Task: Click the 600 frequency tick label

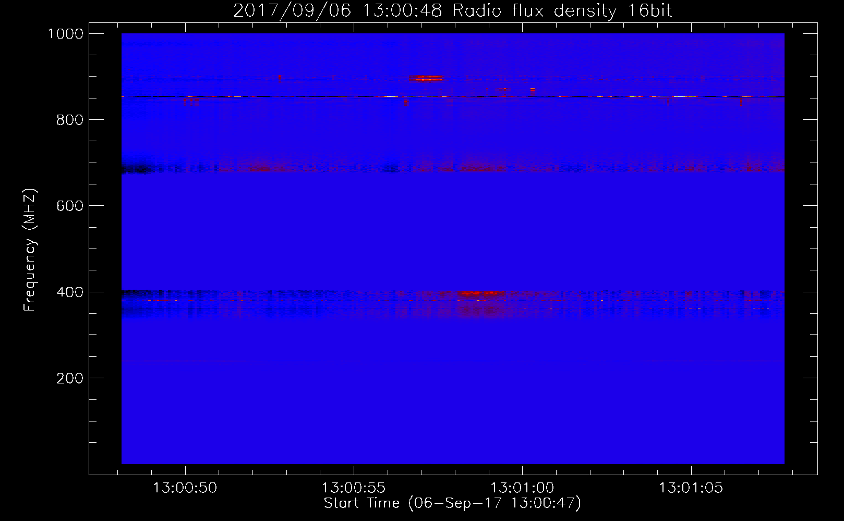Action: click(x=70, y=206)
